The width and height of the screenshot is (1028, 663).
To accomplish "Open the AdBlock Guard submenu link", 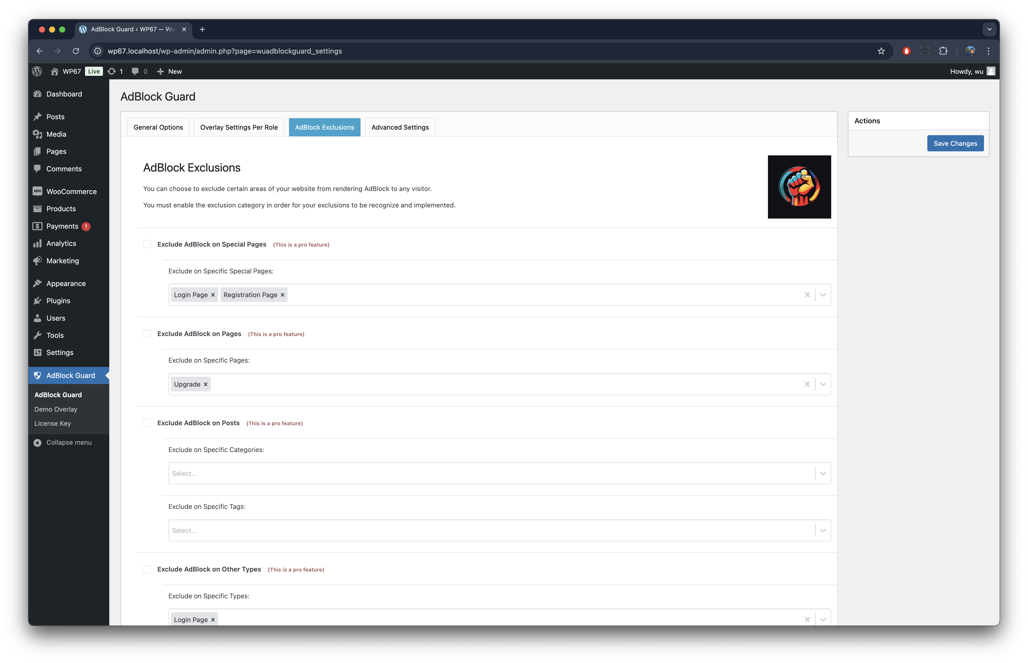I will (x=58, y=395).
